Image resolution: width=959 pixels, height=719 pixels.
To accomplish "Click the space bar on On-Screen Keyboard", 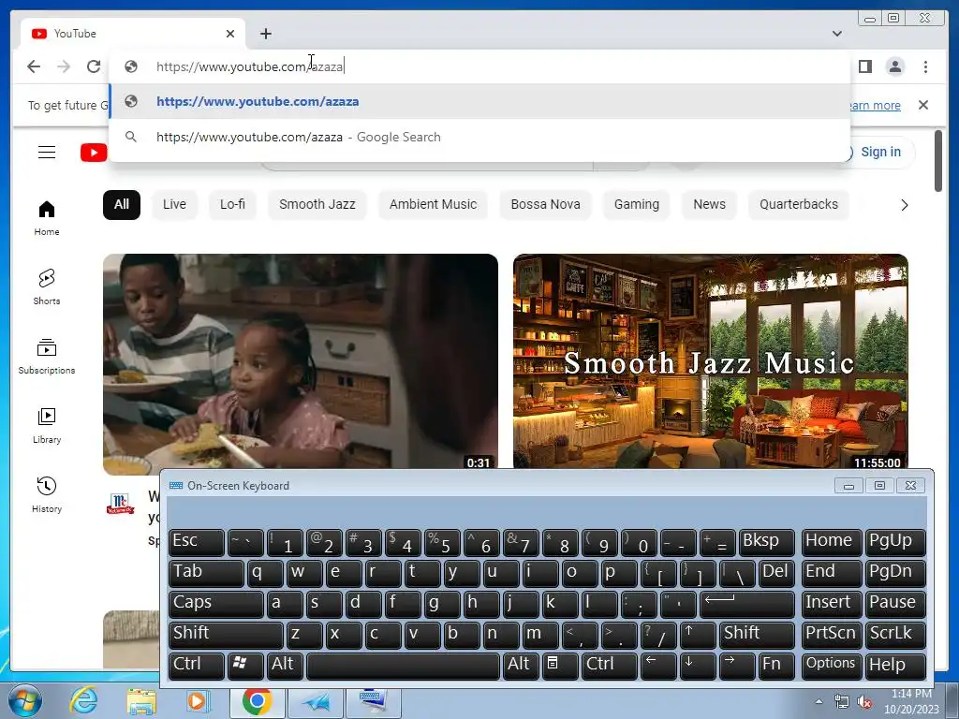I will pyautogui.click(x=403, y=666).
